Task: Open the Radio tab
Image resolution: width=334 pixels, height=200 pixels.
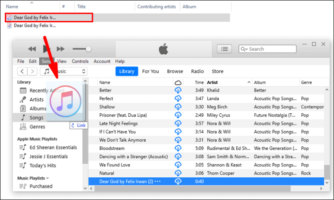Action: 197,71
